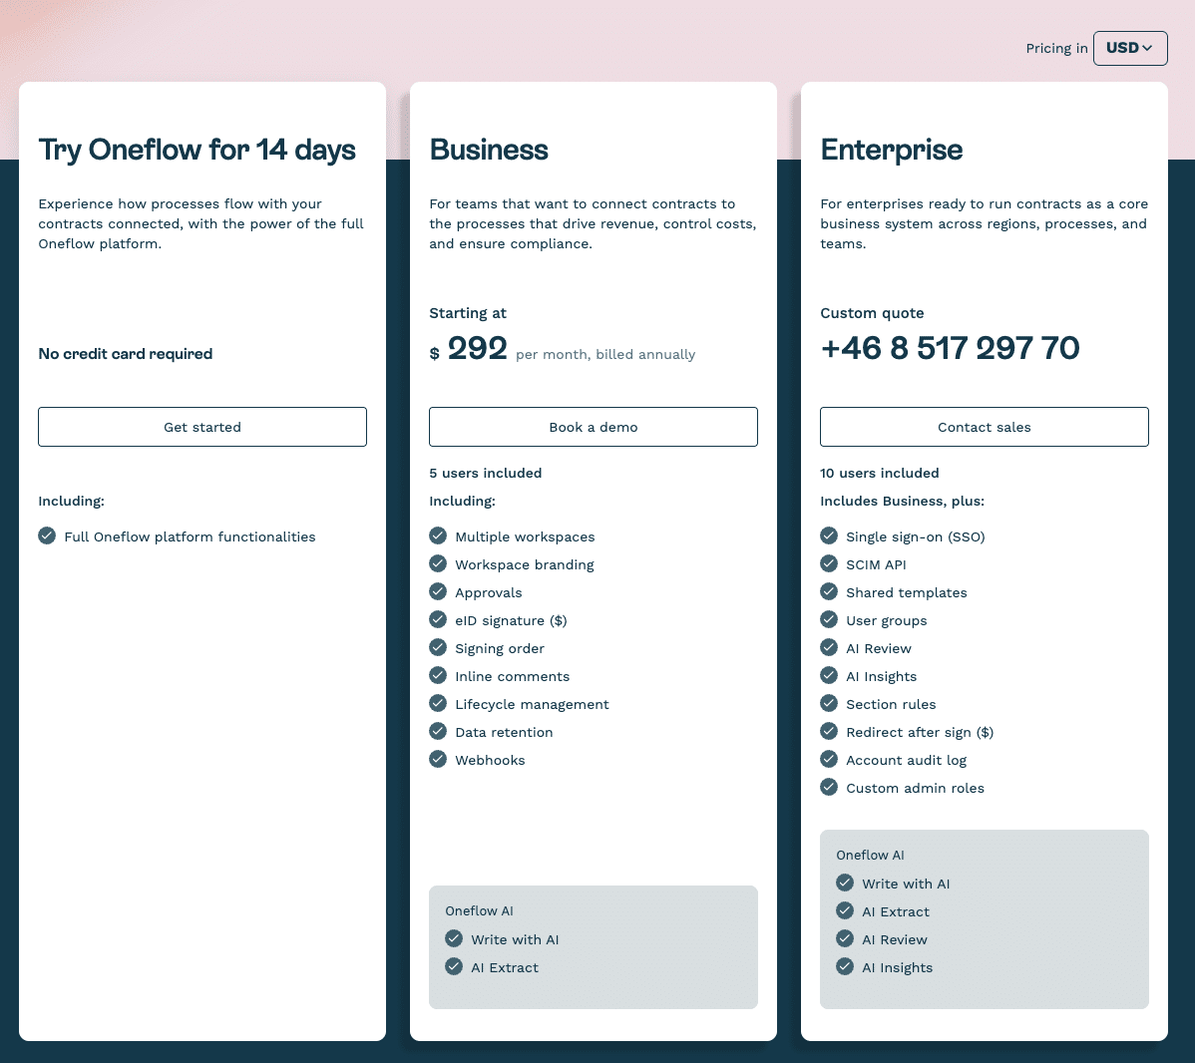Viewport: 1195px width, 1063px height.
Task: Click the Book a demo button
Action: click(x=594, y=427)
